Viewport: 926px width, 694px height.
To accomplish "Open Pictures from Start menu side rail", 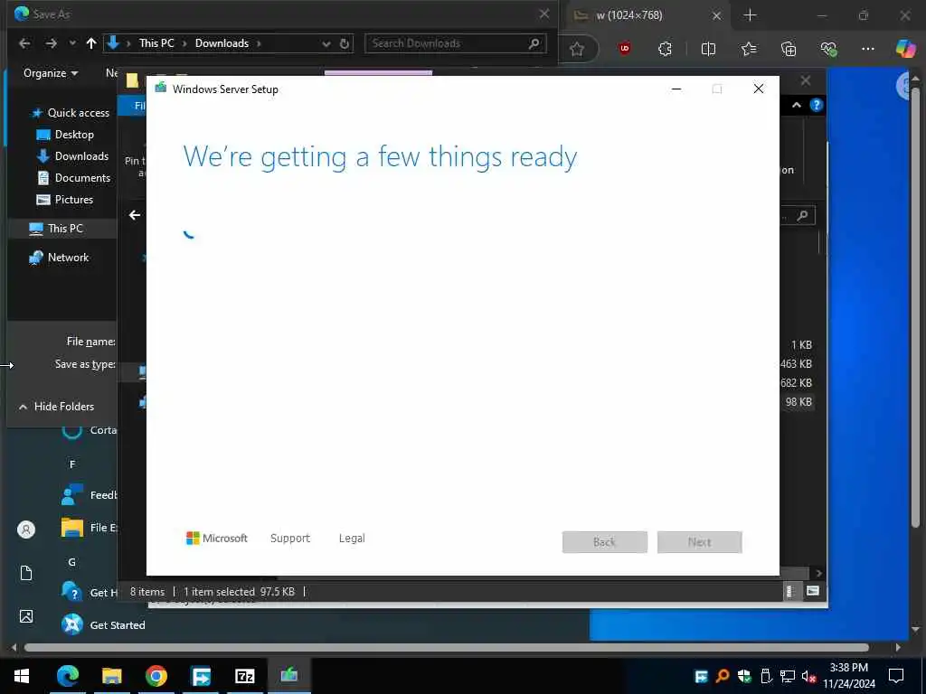I will (x=26, y=616).
